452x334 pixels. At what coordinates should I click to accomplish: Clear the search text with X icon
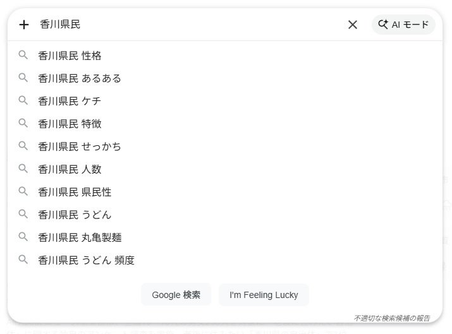click(x=353, y=25)
